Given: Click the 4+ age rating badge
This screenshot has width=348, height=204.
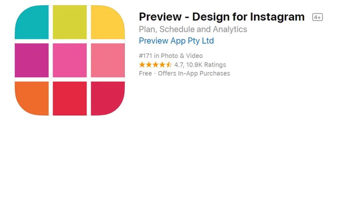Looking at the screenshot, I should (317, 17).
